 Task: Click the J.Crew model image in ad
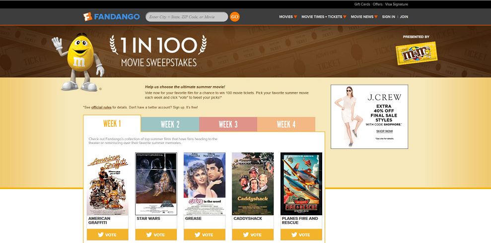[x=349, y=116]
